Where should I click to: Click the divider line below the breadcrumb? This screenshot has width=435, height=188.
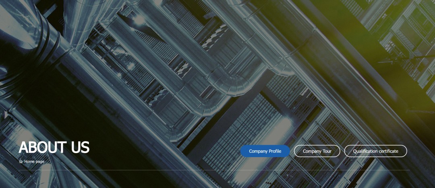pyautogui.click(x=213, y=170)
